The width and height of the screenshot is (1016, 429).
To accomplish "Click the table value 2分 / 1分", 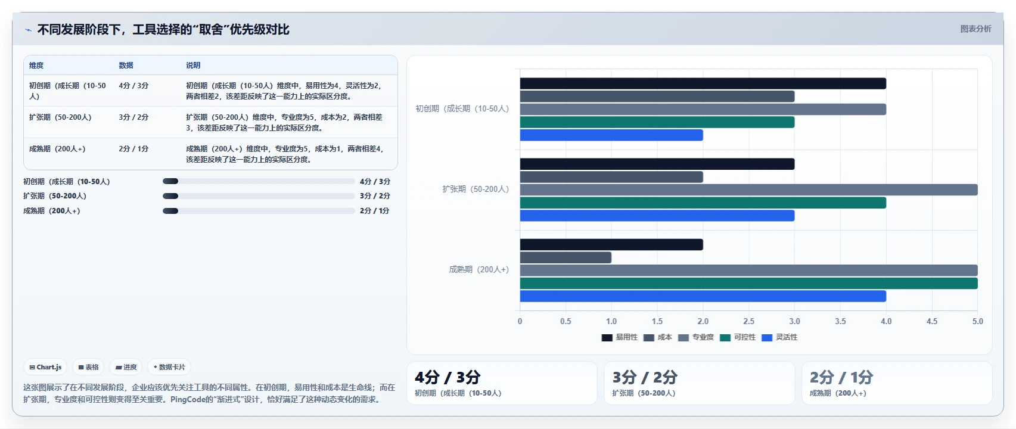I will click(133, 149).
